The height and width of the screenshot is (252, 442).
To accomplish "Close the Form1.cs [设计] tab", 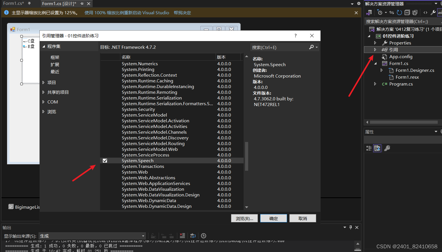I will (89, 4).
